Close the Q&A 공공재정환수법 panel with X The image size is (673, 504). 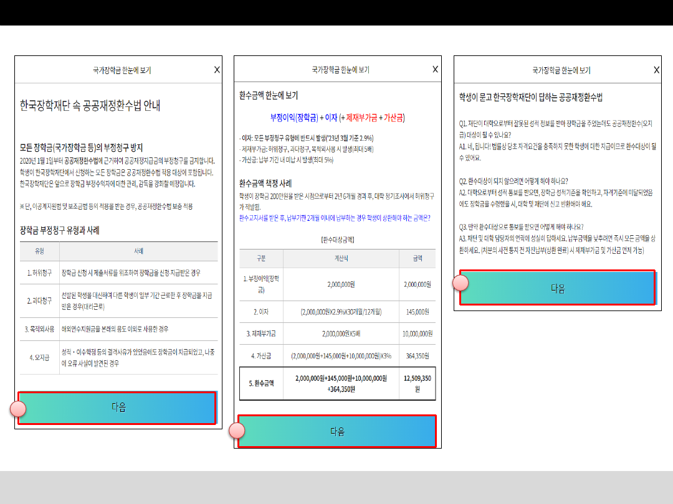point(656,70)
